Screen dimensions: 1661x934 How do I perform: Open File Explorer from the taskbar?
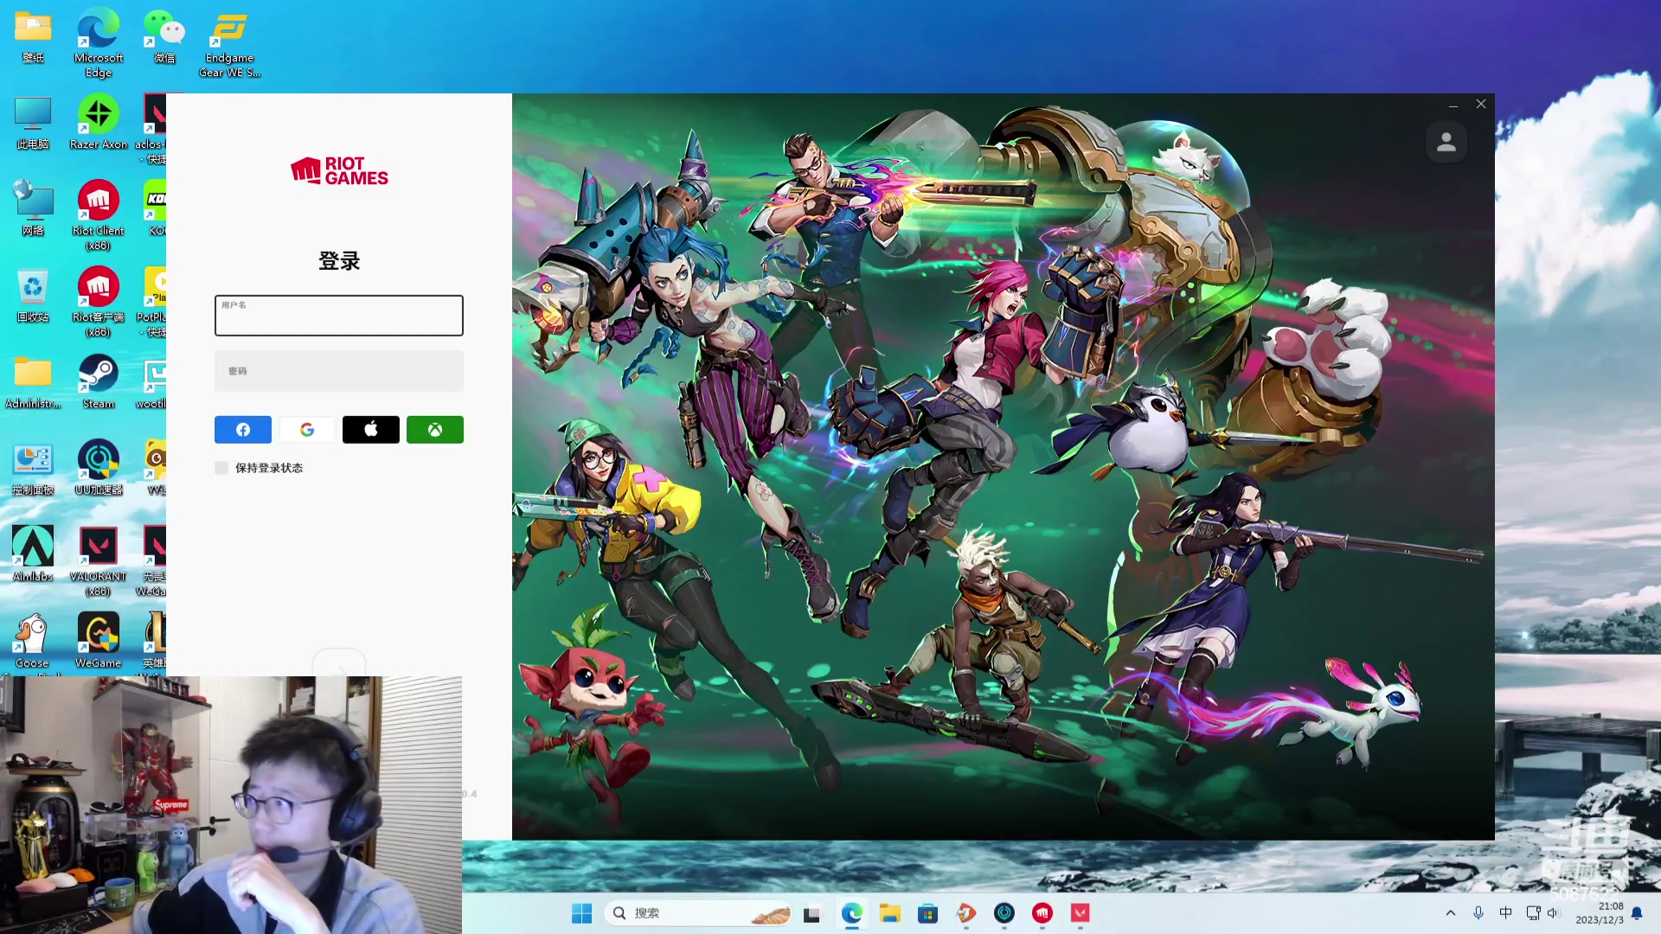click(890, 913)
